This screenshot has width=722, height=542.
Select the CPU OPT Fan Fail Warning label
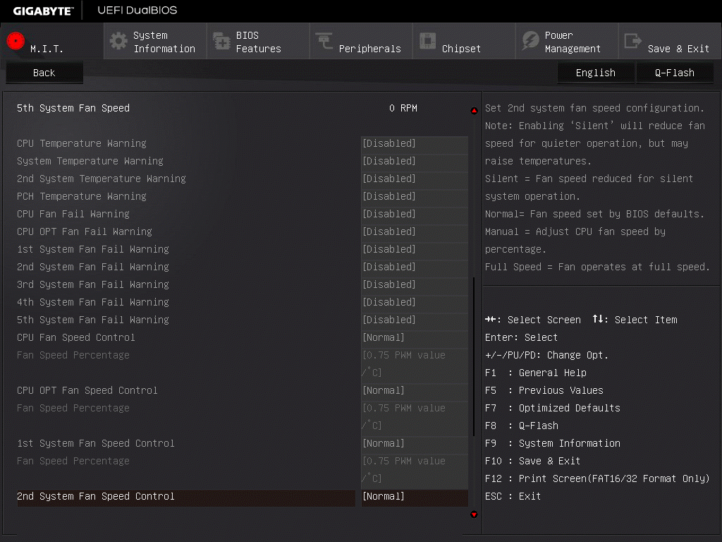click(85, 231)
